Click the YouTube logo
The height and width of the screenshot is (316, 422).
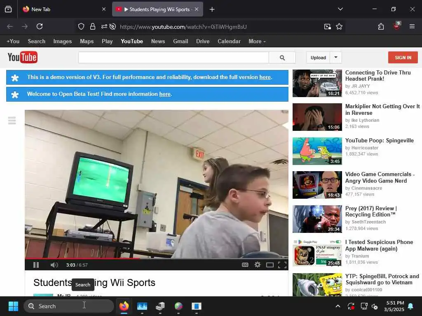pyautogui.click(x=23, y=57)
